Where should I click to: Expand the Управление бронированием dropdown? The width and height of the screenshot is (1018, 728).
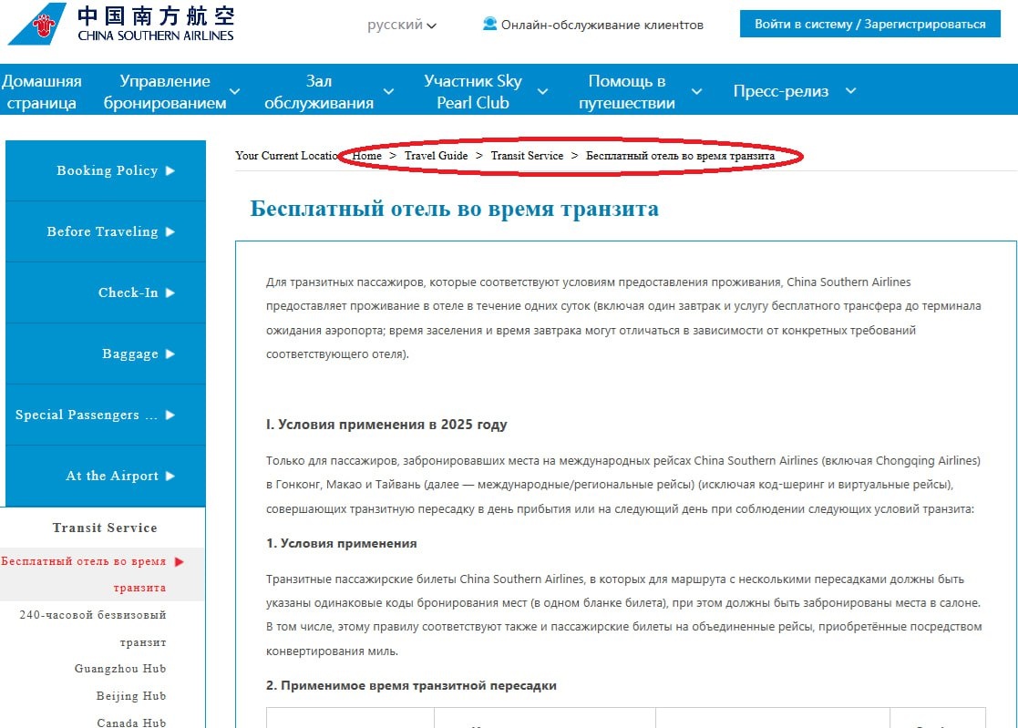[x=235, y=92]
